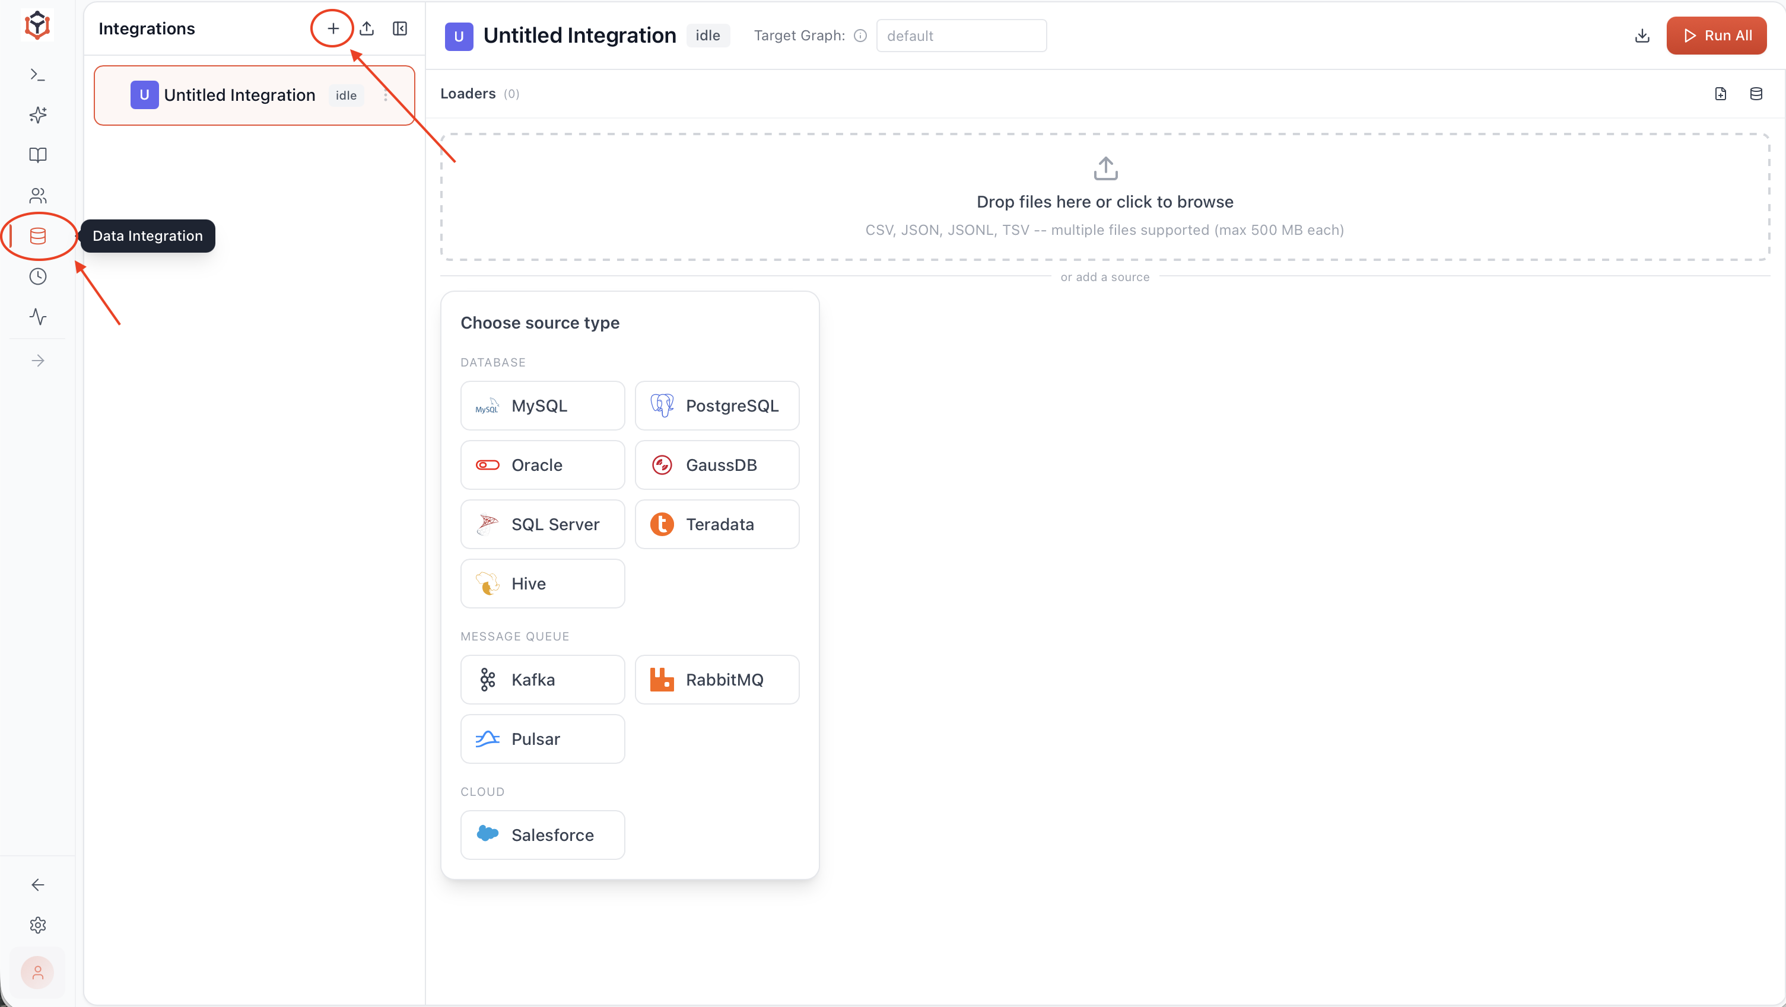This screenshot has width=1786, height=1007.
Task: Choose Teradata source type
Action: pos(717,524)
